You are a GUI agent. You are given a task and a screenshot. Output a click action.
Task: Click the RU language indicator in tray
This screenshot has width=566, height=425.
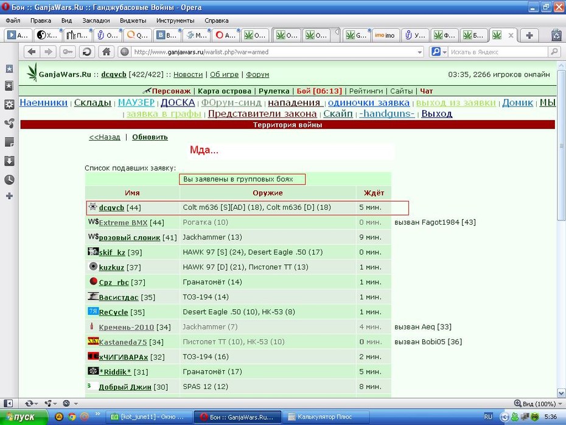(488, 416)
